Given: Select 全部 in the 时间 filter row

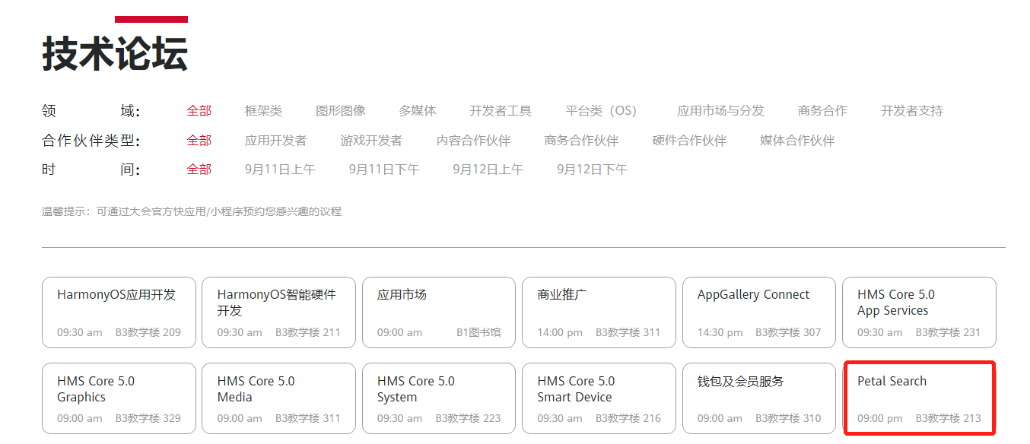Looking at the screenshot, I should click(199, 170).
